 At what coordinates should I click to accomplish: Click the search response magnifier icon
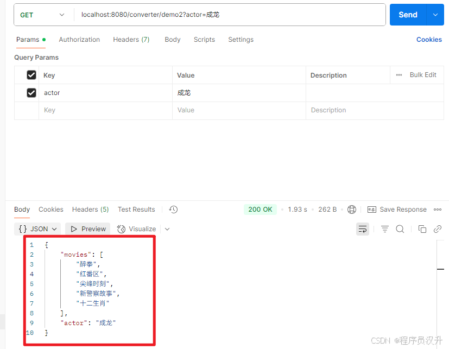[400, 229]
